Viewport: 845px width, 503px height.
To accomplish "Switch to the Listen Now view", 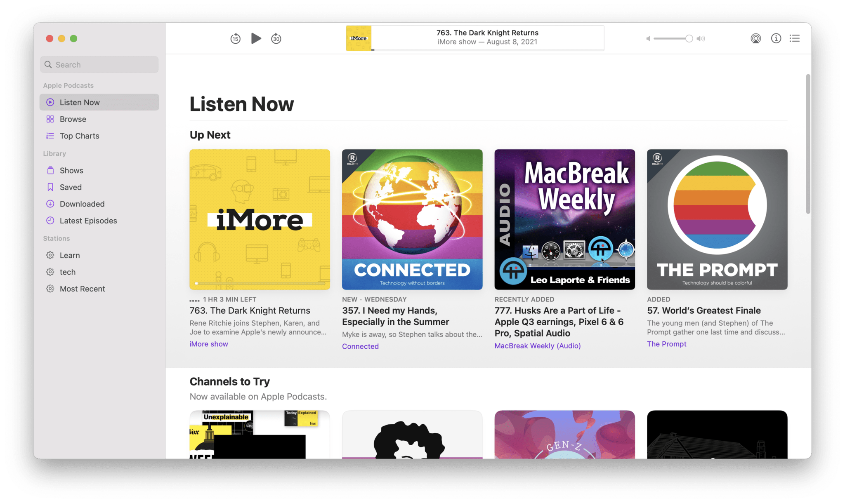I will coord(80,102).
